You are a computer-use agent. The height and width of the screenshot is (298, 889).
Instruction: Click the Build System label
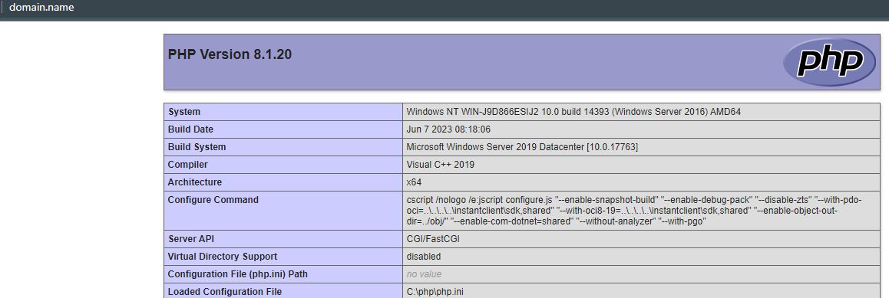coord(197,147)
